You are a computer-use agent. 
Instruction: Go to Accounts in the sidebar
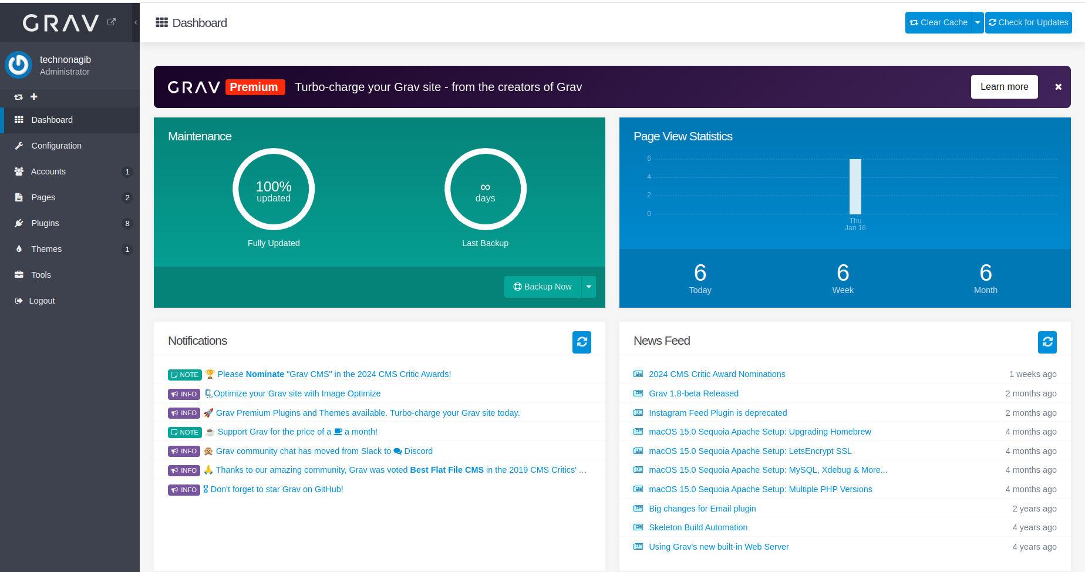point(70,171)
